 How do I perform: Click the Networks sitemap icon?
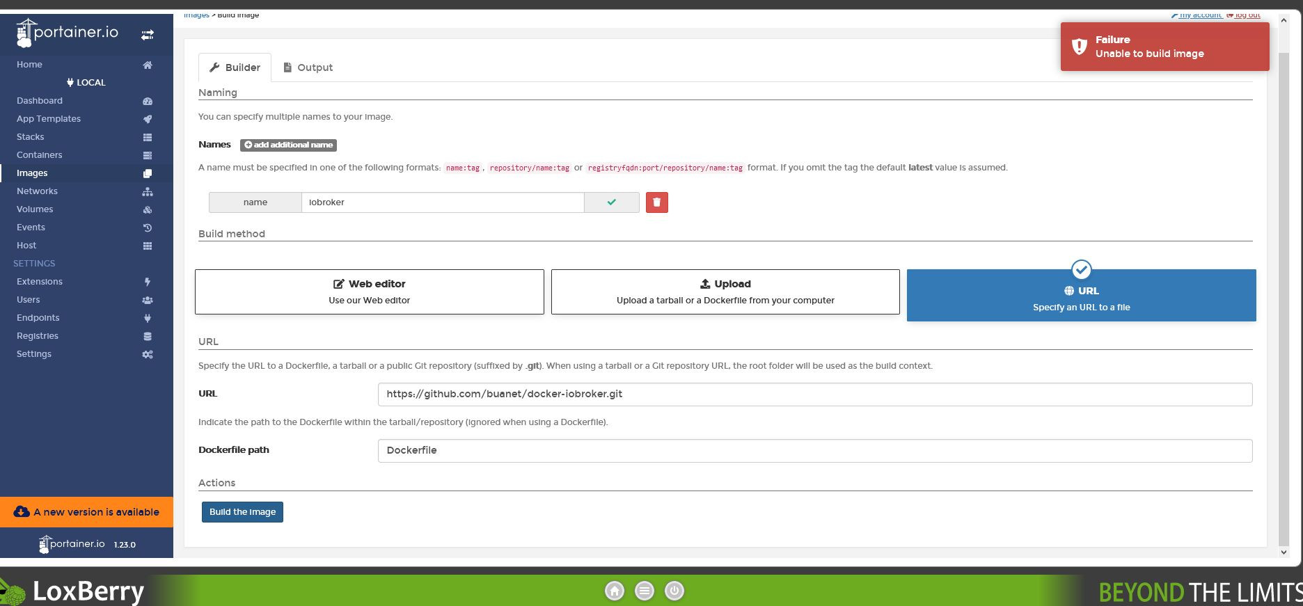pyautogui.click(x=148, y=191)
